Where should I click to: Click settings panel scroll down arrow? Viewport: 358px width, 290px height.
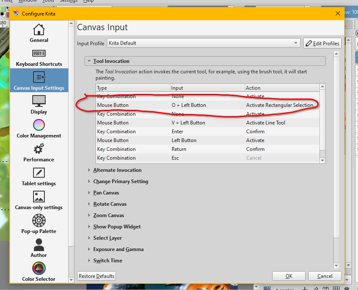336,266
